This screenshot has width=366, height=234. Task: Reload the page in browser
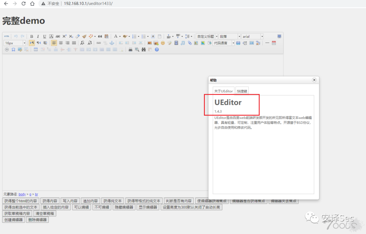pos(23,3)
